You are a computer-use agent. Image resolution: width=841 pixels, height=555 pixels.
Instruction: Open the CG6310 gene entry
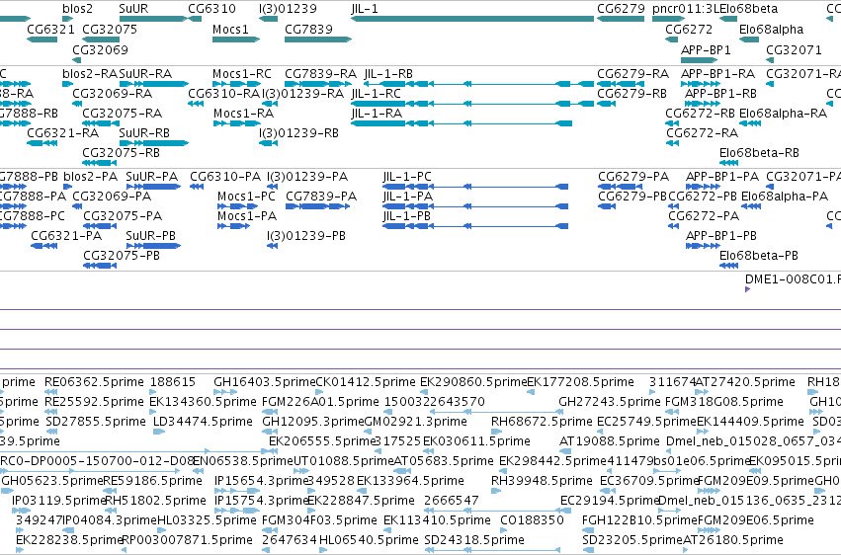[x=195, y=19]
